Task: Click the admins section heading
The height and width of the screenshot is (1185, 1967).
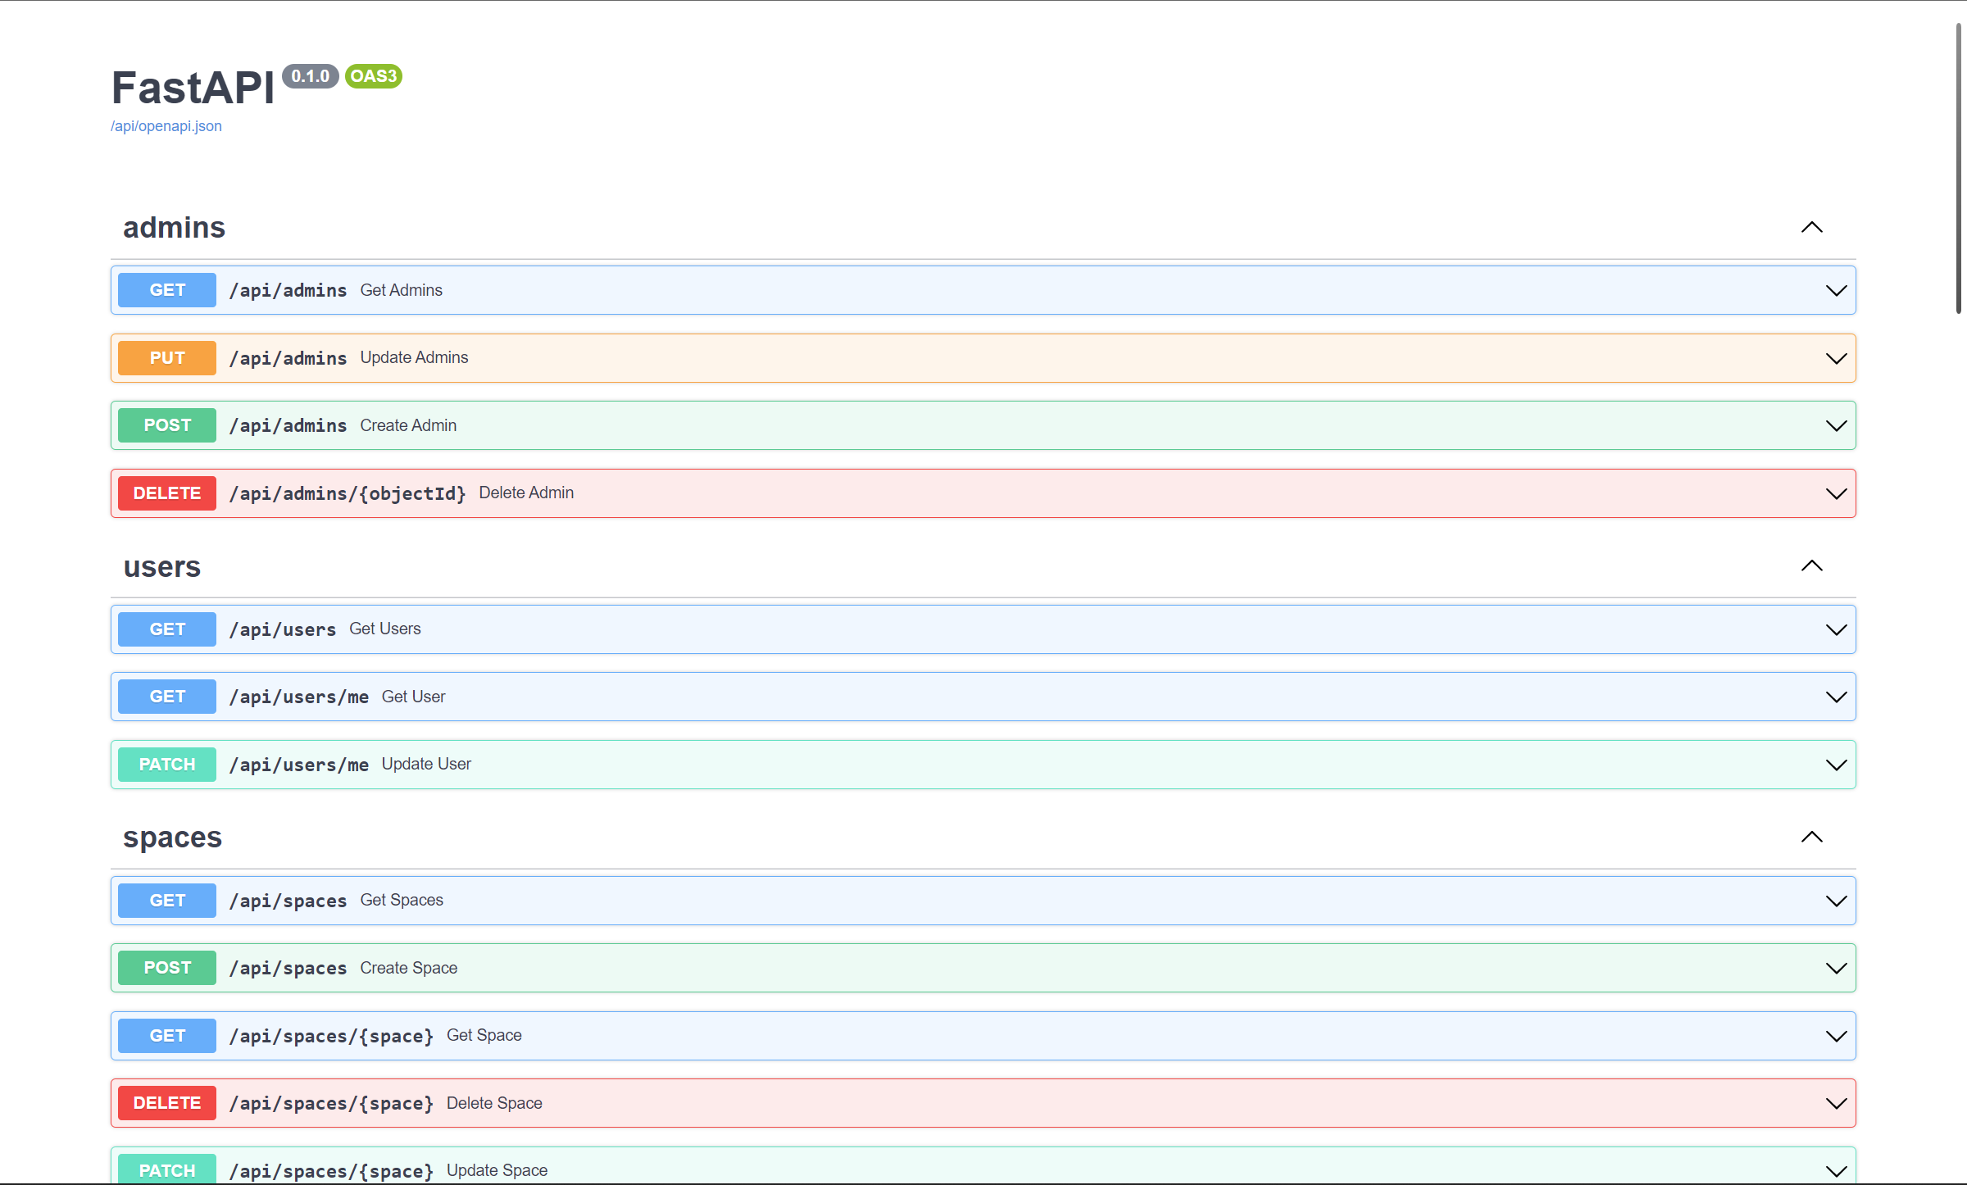Action: coord(174,228)
